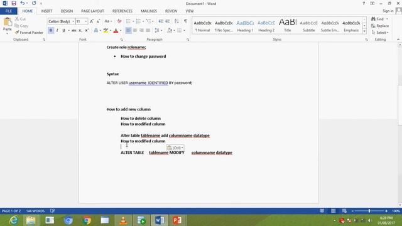Select the Format Painter tool
Image resolution: width=402 pixels, height=226 pixels.
29,33
